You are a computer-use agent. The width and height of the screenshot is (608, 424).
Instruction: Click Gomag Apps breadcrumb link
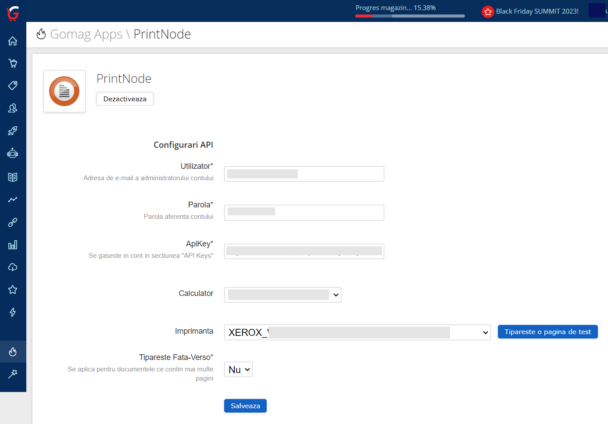(x=86, y=34)
